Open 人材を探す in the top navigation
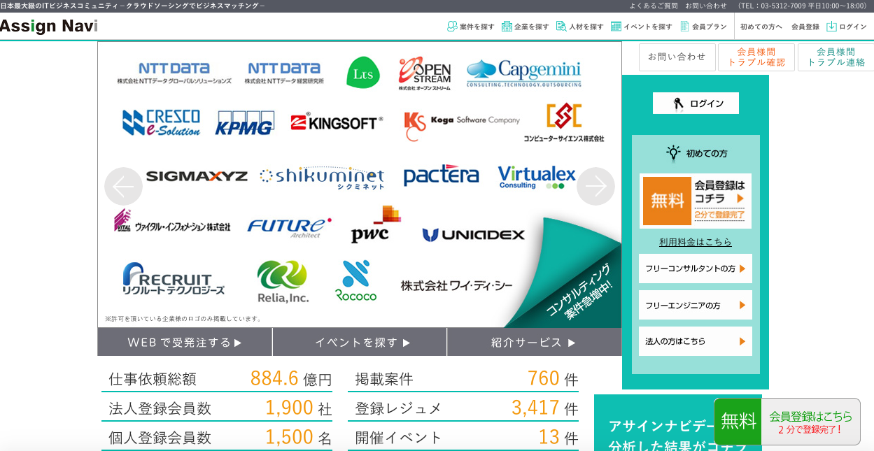This screenshot has height=451, width=874. click(x=580, y=27)
